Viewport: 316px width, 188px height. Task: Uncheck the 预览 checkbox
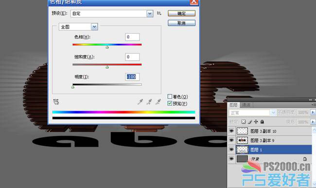point(170,103)
